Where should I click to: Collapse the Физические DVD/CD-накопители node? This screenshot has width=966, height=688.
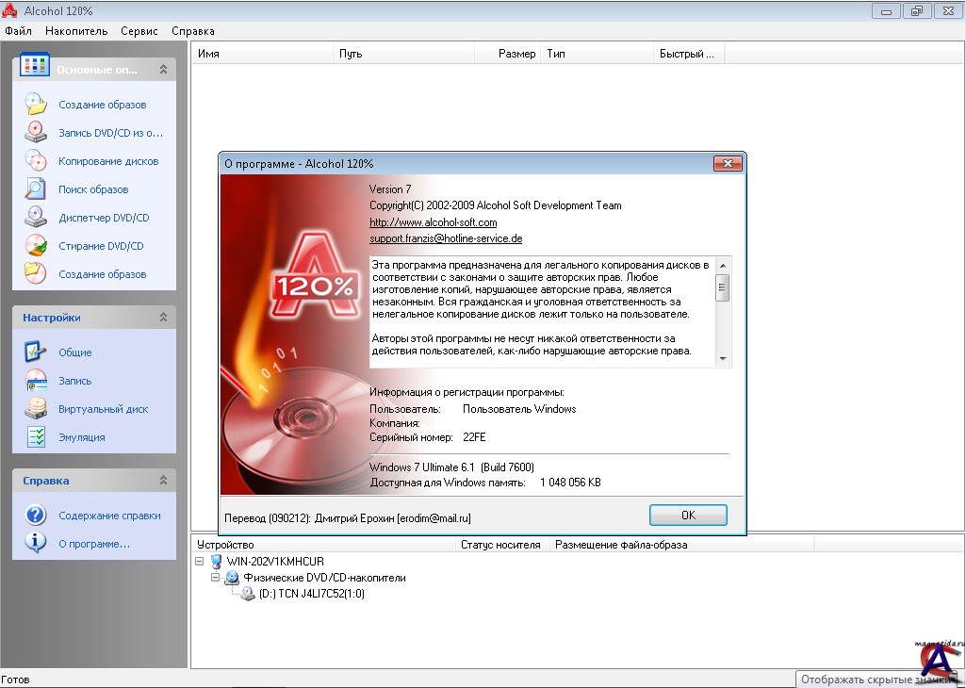[x=216, y=577]
